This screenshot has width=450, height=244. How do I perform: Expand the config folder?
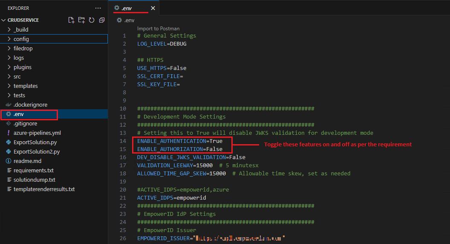9,39
